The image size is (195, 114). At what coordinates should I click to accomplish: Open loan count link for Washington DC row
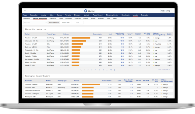[x=122, y=41]
